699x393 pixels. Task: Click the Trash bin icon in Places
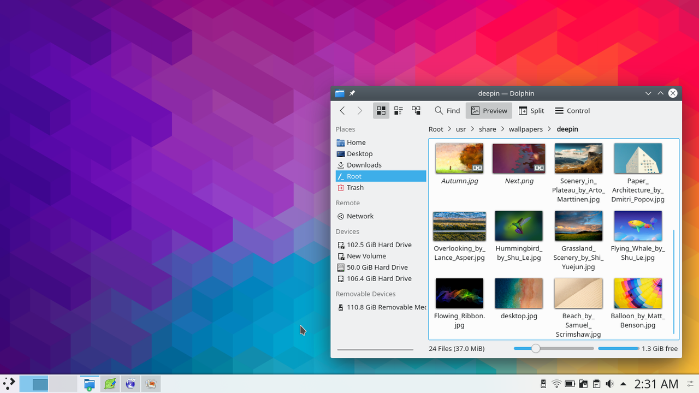point(341,187)
